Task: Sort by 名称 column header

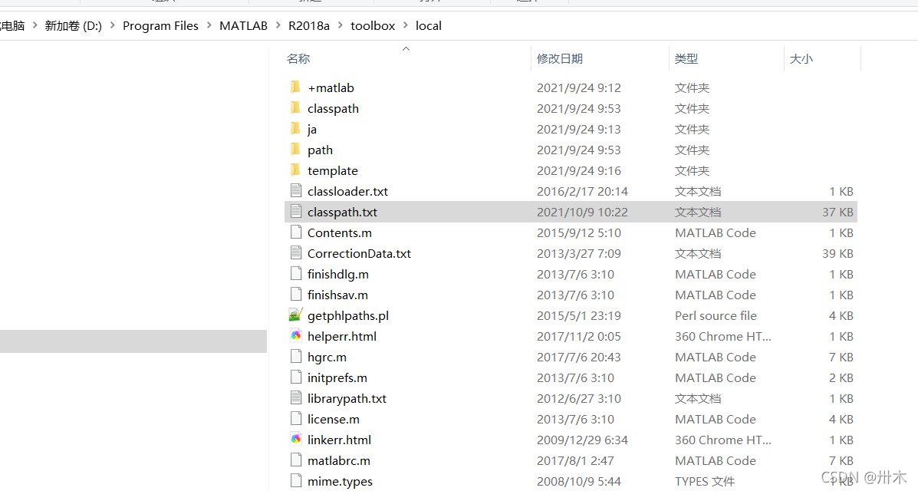Action: 298,58
